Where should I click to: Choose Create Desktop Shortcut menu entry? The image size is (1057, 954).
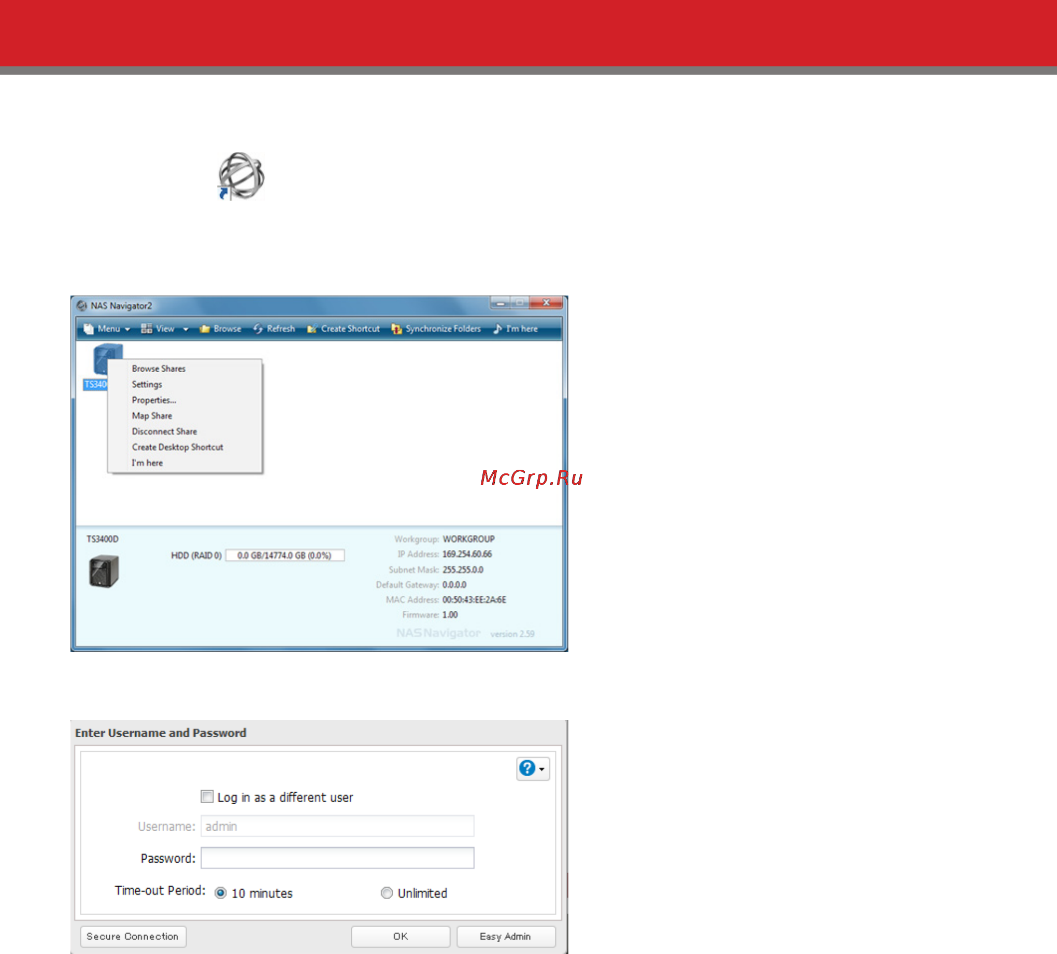[178, 447]
